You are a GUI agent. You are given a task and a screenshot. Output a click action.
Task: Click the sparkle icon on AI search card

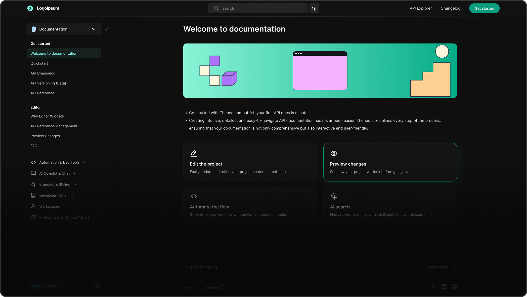(x=334, y=196)
